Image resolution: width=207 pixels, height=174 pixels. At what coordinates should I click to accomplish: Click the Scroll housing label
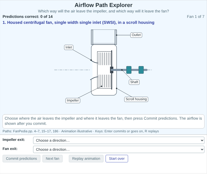[x=136, y=99]
